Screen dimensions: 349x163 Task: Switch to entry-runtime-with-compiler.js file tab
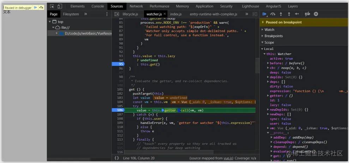(x=213, y=14)
